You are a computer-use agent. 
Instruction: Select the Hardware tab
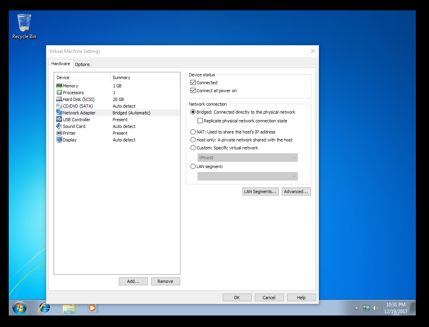61,63
